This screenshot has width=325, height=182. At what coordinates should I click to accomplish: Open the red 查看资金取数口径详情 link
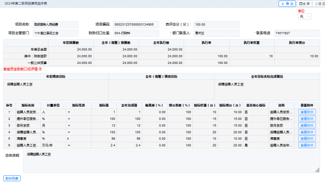[21, 69]
